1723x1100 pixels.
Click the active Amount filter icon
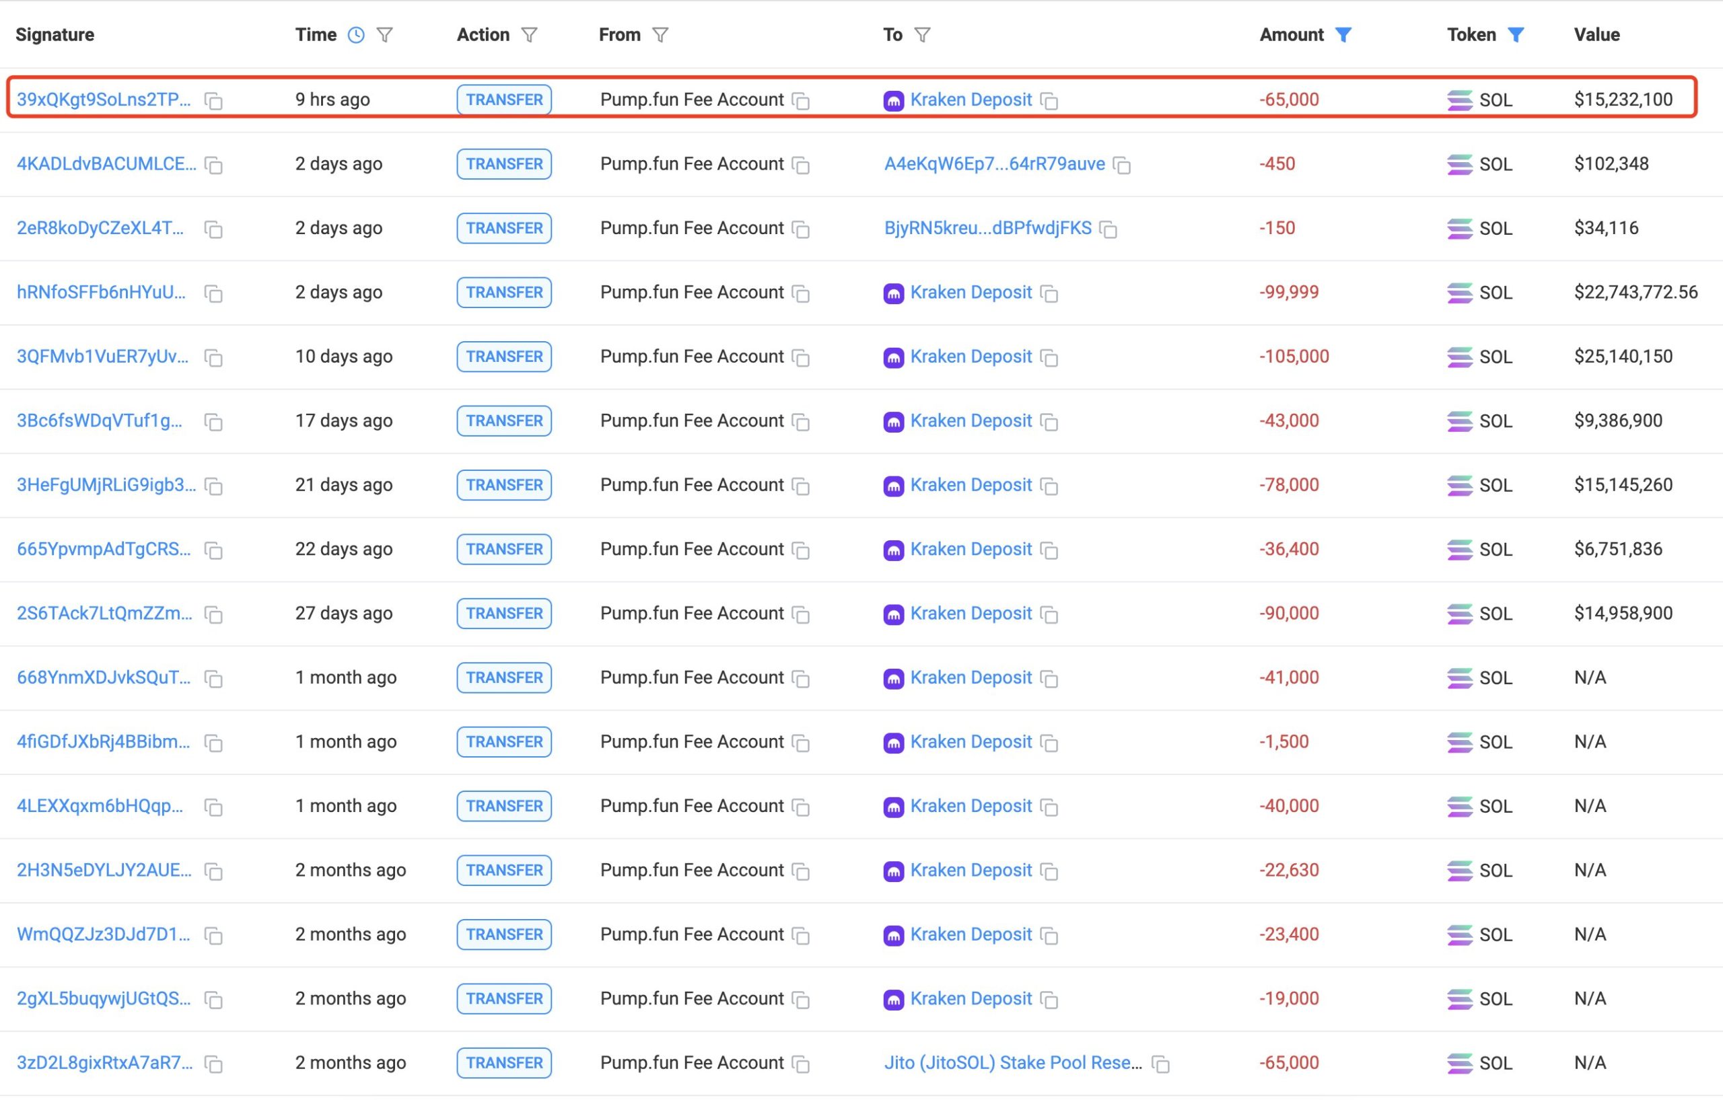(1343, 35)
